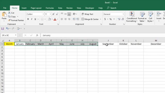Expand the Name Box dropdown arrow

pyautogui.click(x=16, y=35)
